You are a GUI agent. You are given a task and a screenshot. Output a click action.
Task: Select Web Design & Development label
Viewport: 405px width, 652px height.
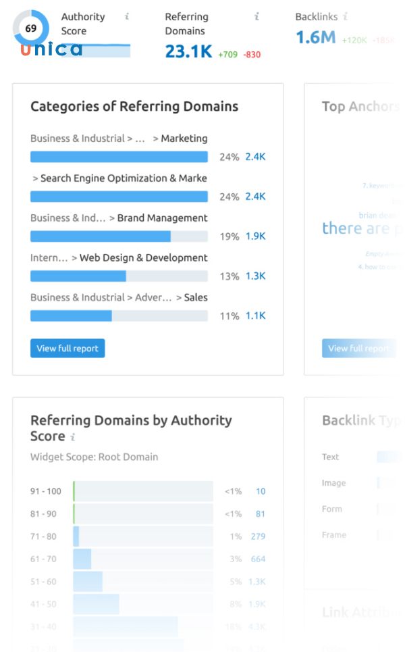143,258
